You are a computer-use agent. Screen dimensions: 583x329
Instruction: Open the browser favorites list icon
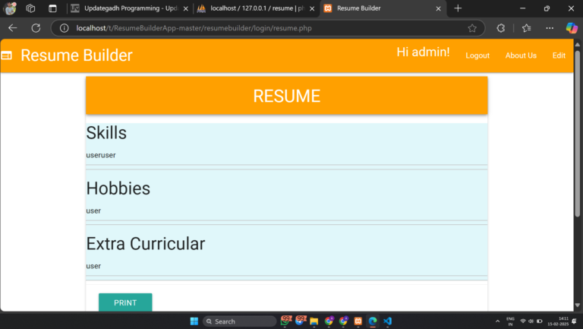click(x=527, y=28)
